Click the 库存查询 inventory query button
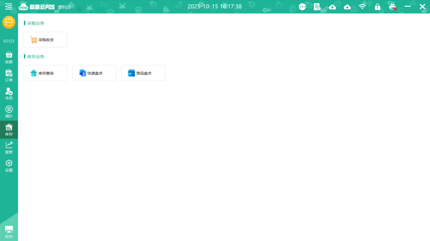The height and width of the screenshot is (241, 430). click(46, 73)
